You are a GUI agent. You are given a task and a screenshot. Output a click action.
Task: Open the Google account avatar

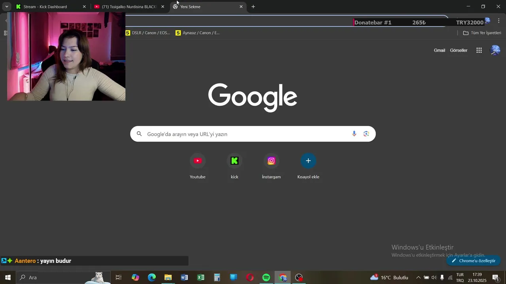[x=495, y=50]
